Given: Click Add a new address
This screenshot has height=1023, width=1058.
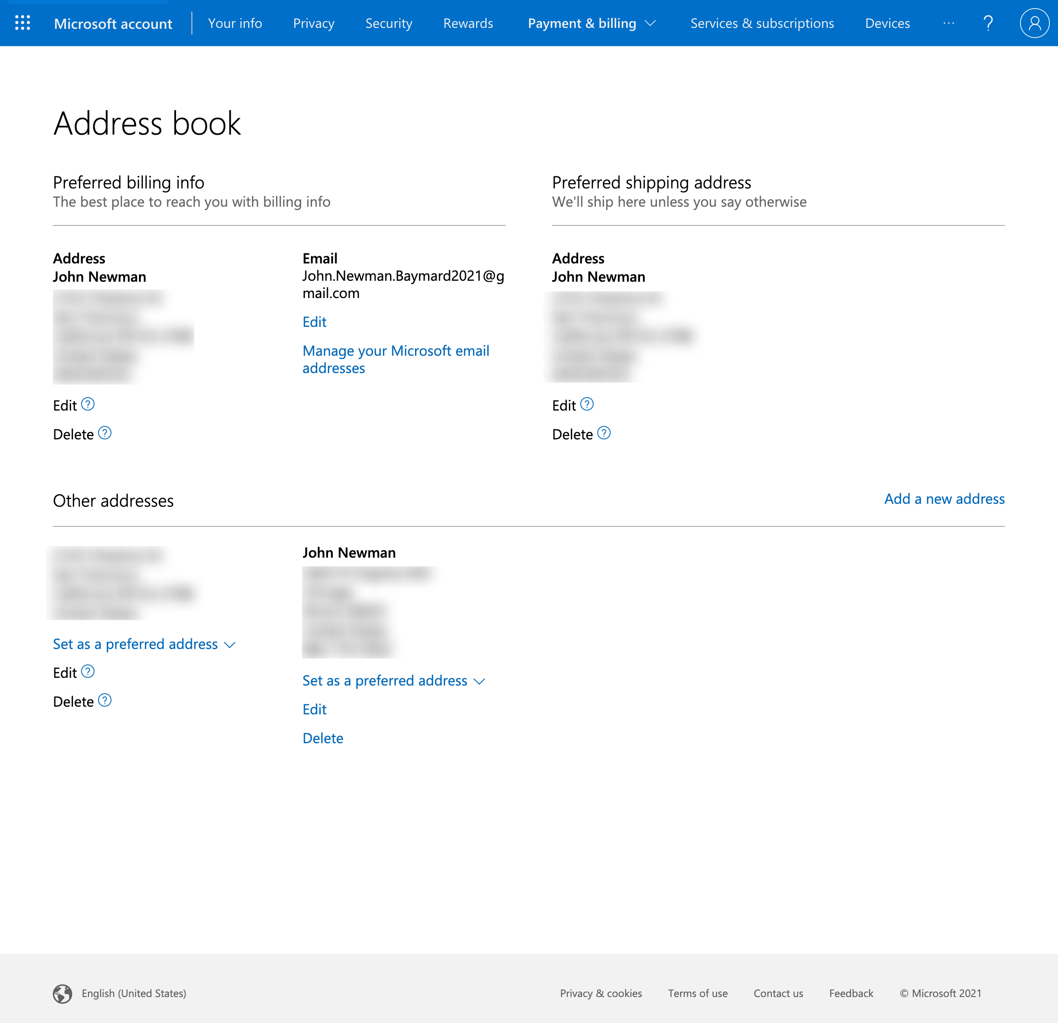Looking at the screenshot, I should [x=944, y=499].
